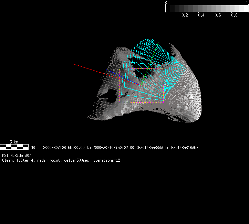Viewport: 249px width, 224px height.
Task: Click the MSI_NLRide_307 sequence label
Action: [17, 156]
